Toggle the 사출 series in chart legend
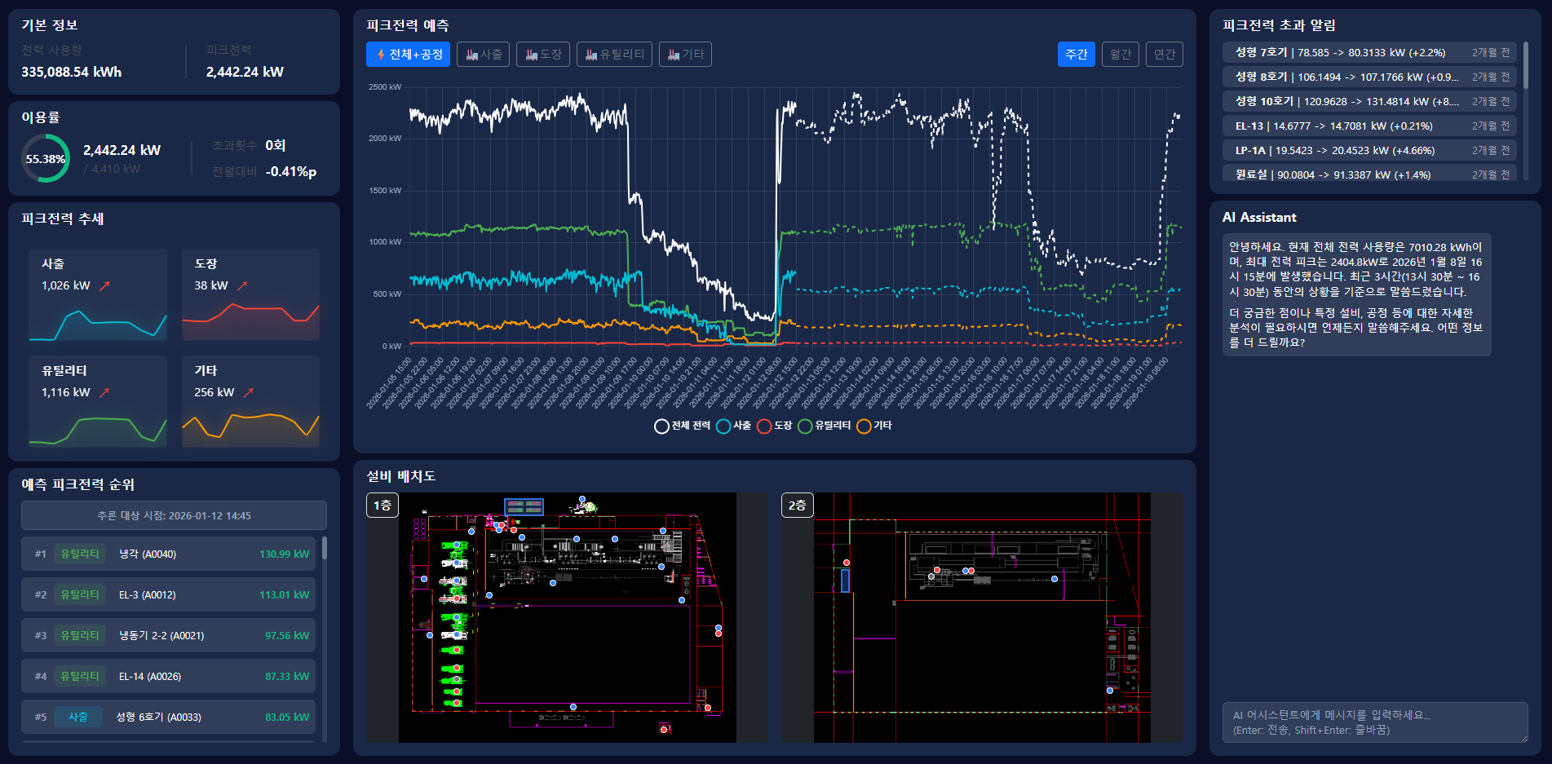The height and width of the screenshot is (764, 1552). point(733,426)
